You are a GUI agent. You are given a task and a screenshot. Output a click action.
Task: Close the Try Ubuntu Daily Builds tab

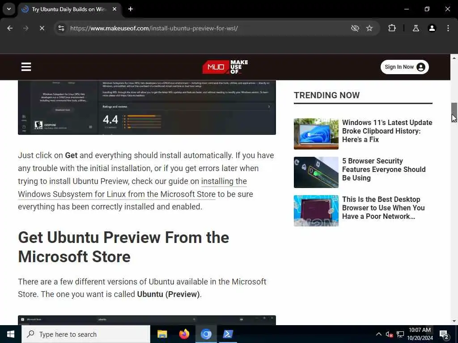[x=114, y=9]
